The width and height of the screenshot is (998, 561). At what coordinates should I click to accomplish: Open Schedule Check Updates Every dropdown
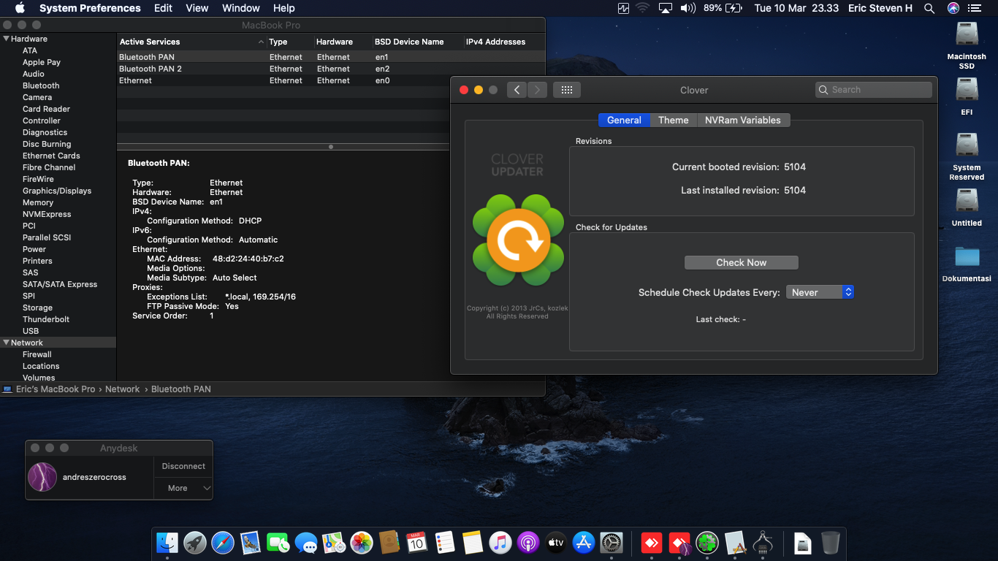coord(820,292)
